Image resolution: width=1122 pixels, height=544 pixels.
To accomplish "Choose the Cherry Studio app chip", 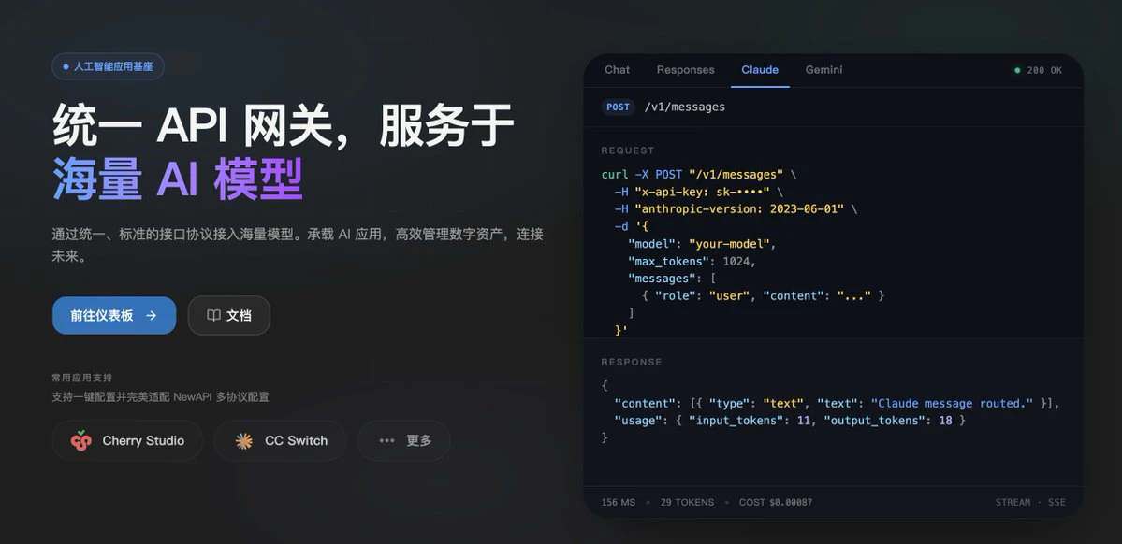I will coord(127,440).
